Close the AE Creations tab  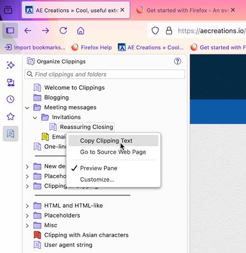click(x=122, y=10)
